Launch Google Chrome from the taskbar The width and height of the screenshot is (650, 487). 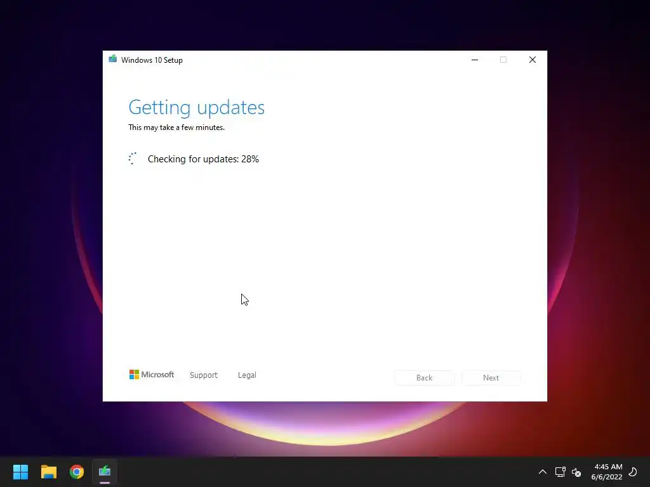(77, 472)
